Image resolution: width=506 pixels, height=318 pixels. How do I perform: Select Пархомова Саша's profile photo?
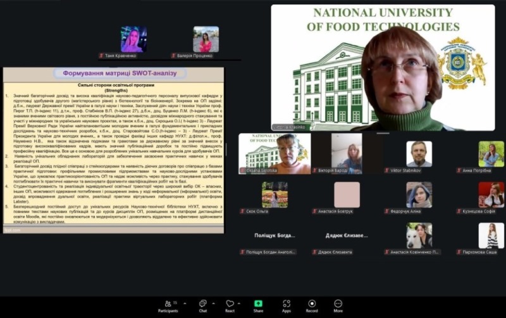pos(491,235)
